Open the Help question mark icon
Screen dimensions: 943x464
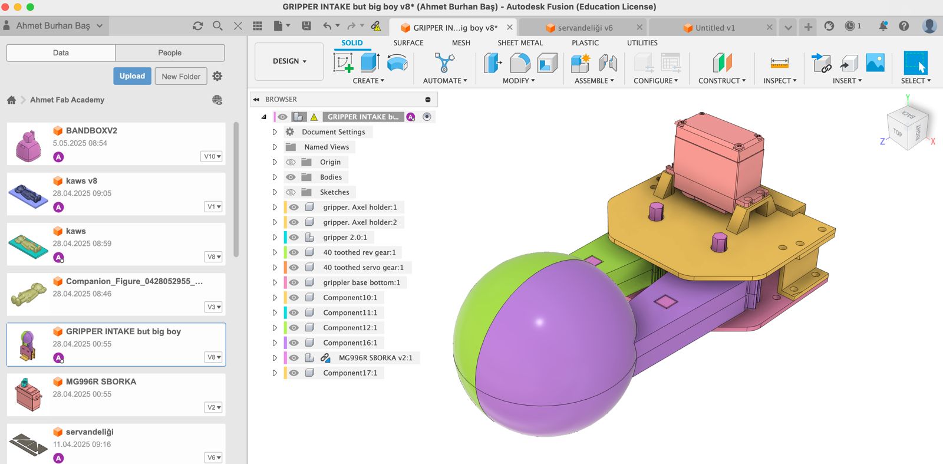[x=904, y=26]
